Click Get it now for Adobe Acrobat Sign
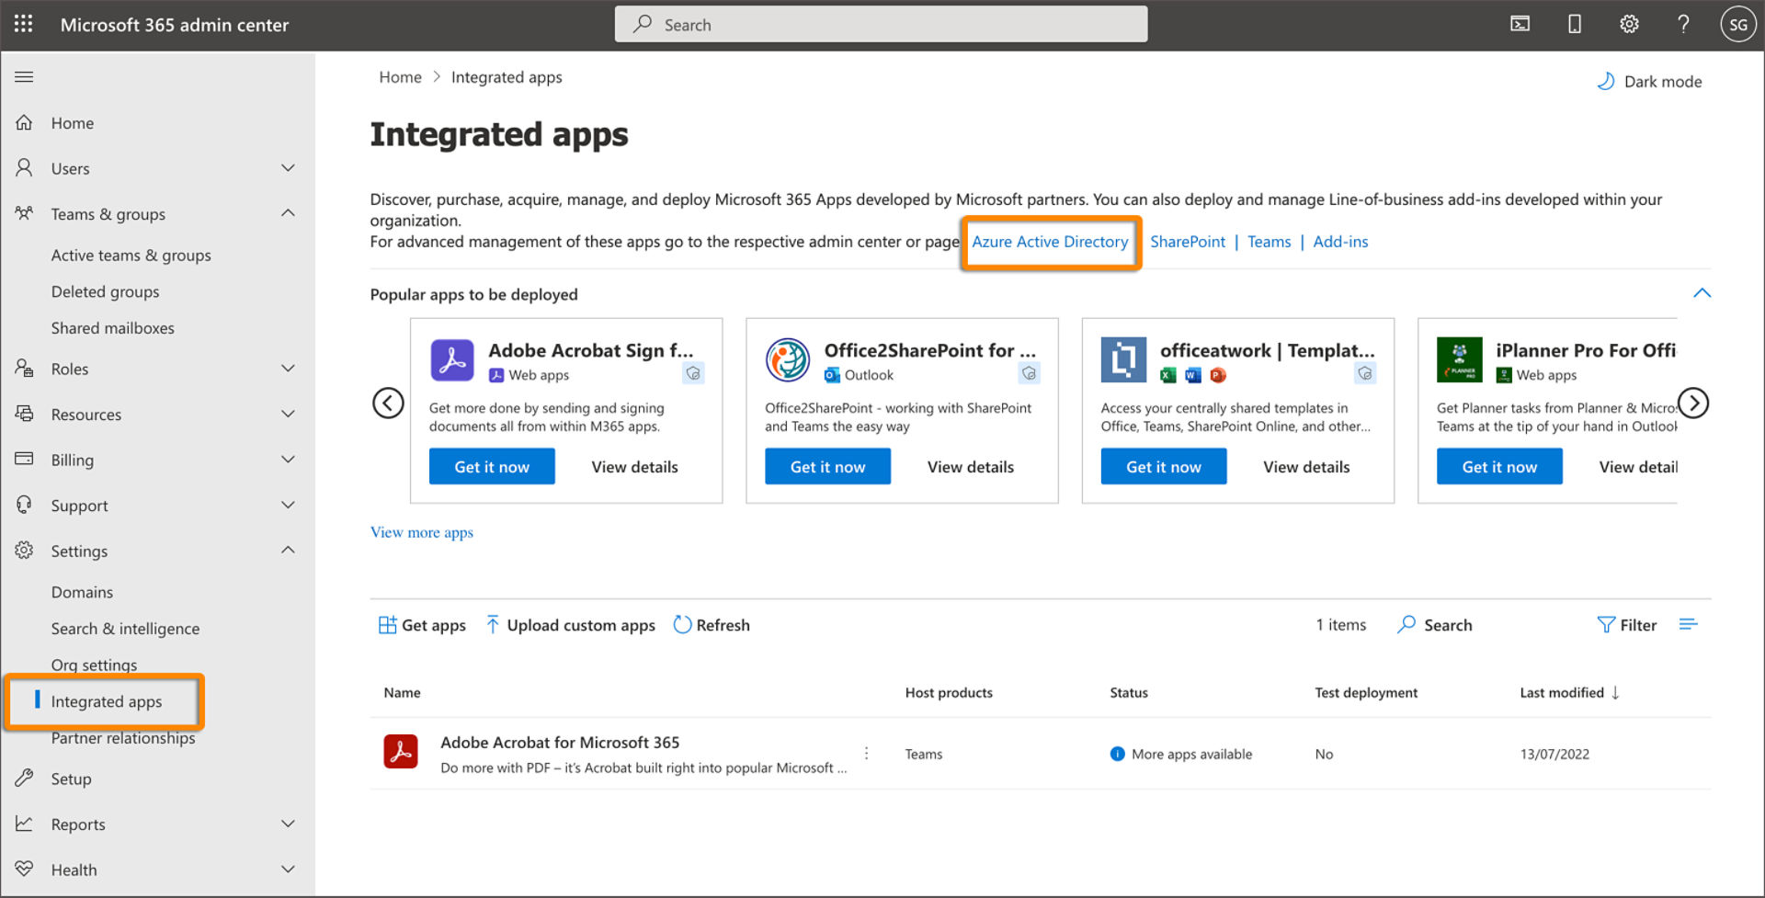The height and width of the screenshot is (898, 1765). coord(492,466)
